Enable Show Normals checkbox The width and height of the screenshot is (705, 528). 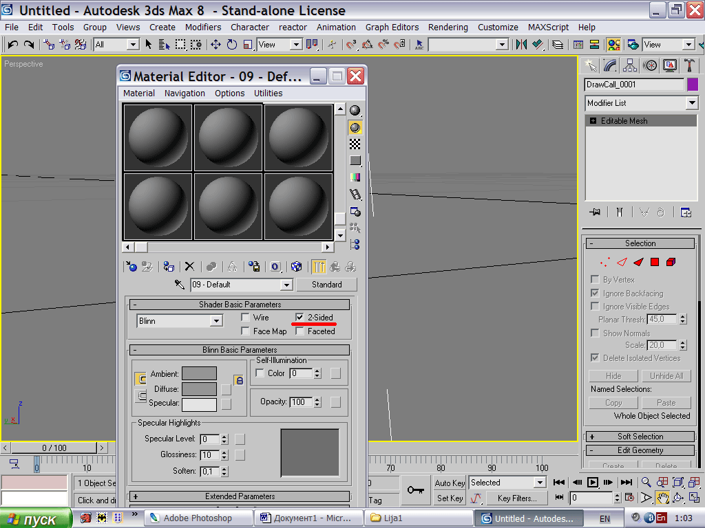click(595, 333)
